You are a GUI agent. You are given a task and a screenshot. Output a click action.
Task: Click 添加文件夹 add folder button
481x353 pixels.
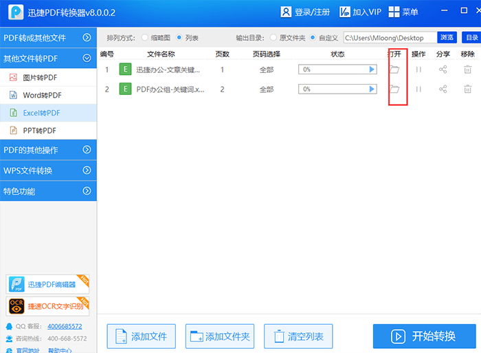click(x=220, y=336)
